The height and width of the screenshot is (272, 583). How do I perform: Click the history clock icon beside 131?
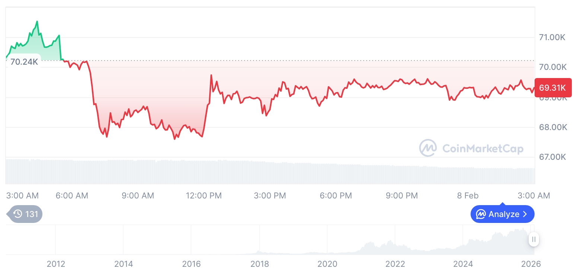(18, 214)
